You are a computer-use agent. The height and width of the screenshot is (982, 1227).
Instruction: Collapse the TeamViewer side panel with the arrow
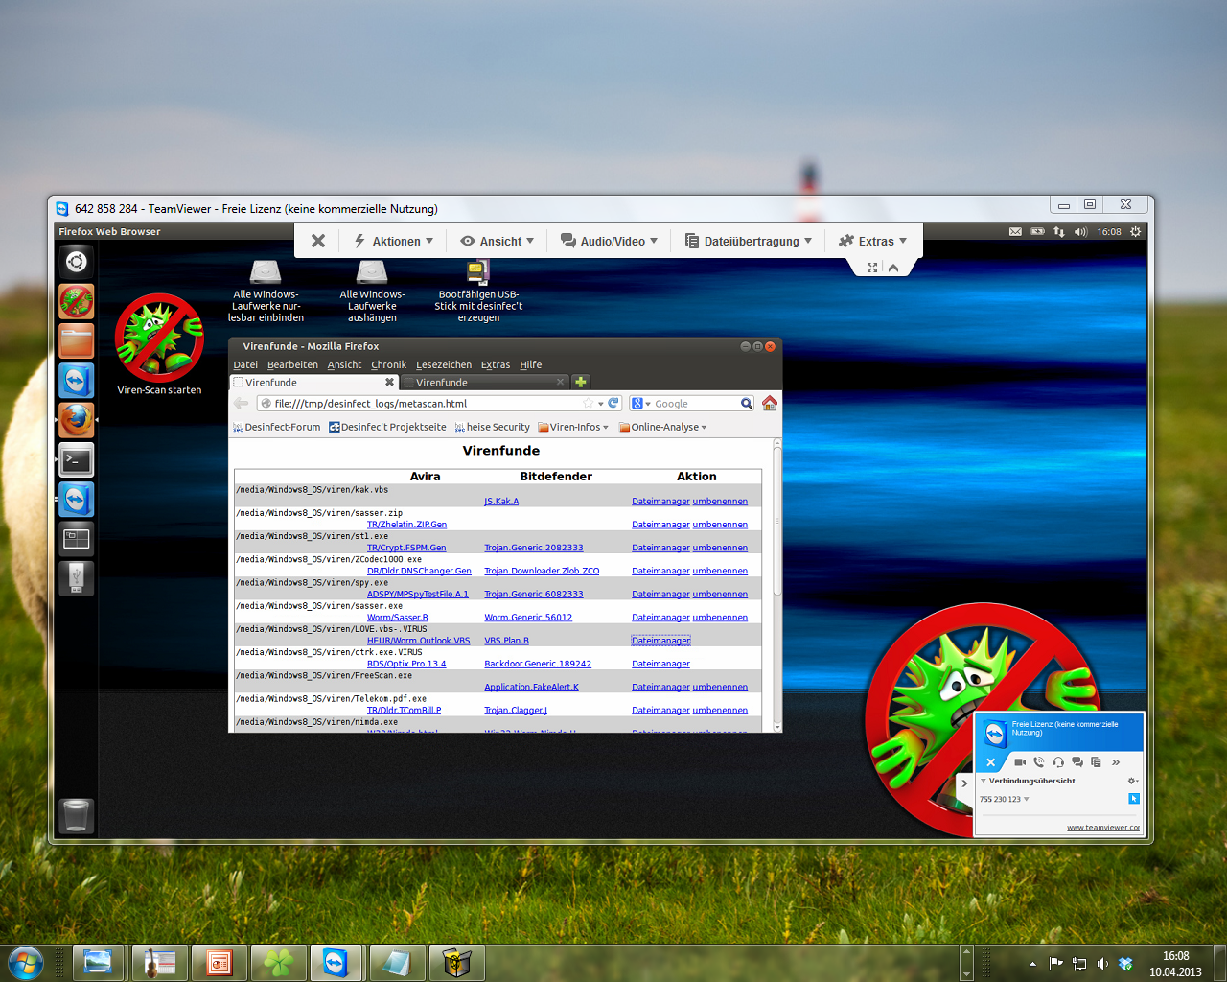tap(964, 783)
